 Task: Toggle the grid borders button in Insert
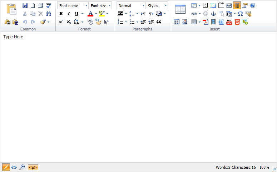[237, 5]
